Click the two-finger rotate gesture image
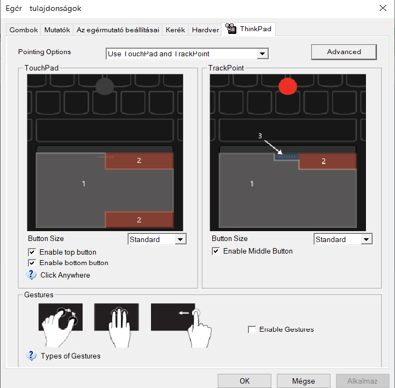395x388 pixels. (61, 325)
